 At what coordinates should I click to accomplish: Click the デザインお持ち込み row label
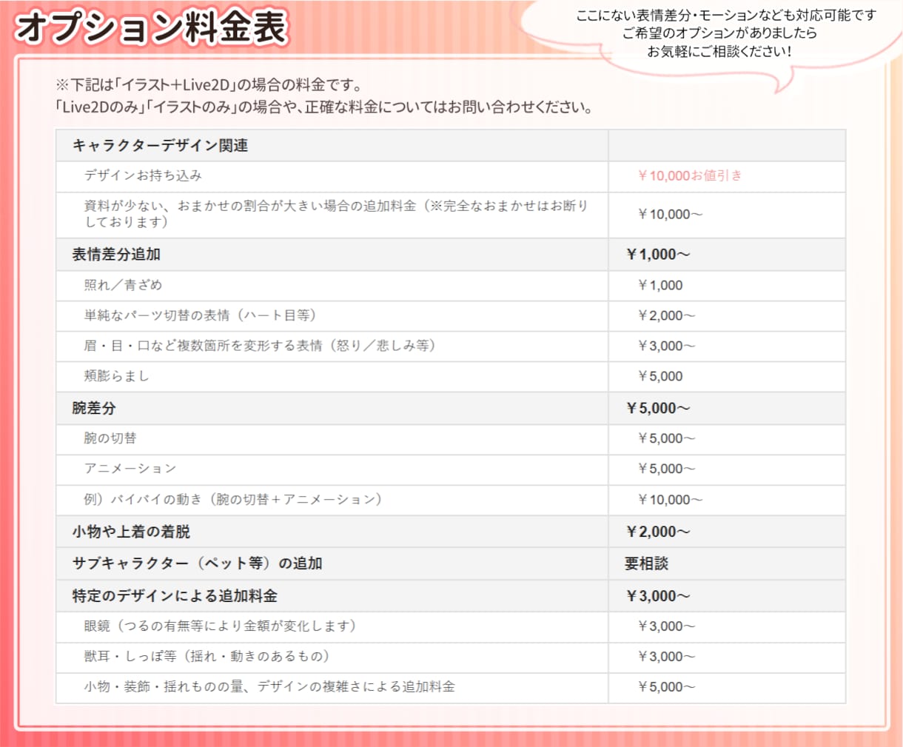[x=143, y=175]
